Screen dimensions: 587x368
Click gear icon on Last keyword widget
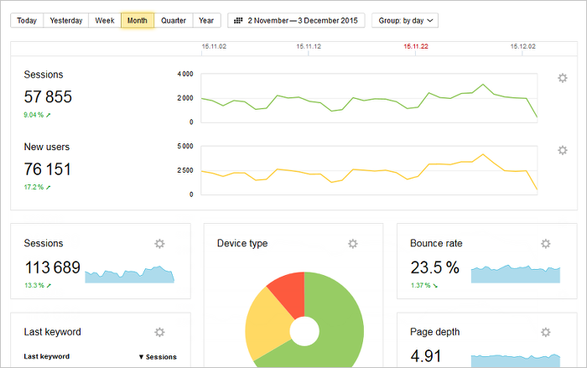click(159, 333)
